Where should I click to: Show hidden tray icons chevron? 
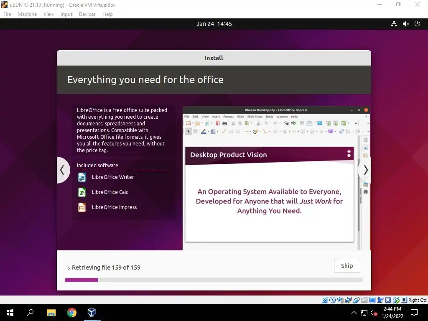pos(354,313)
